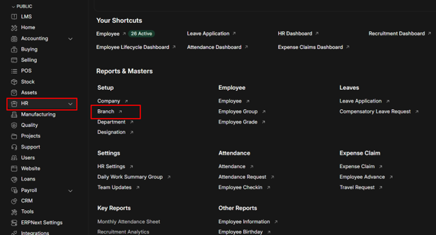Viewport: 436px width, 235px height.
Task: Open the Support workspace label
Action: (31, 147)
